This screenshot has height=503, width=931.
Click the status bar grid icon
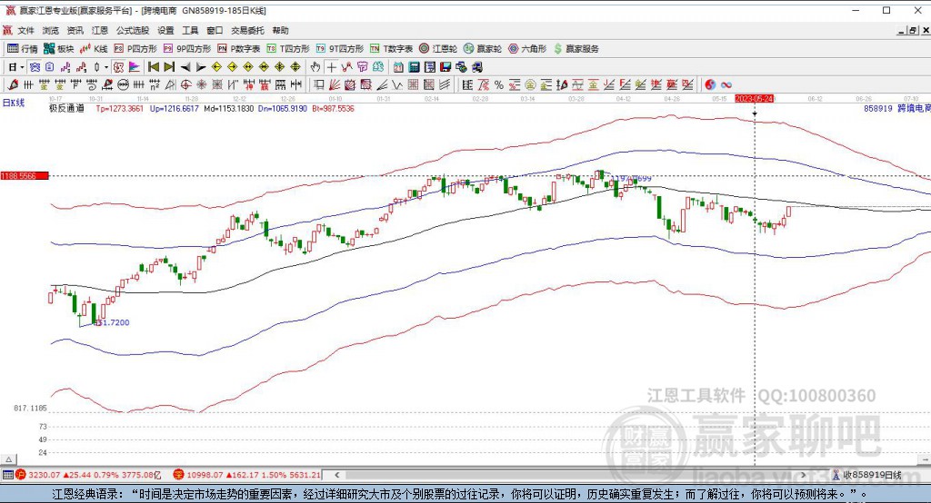tap(7, 475)
